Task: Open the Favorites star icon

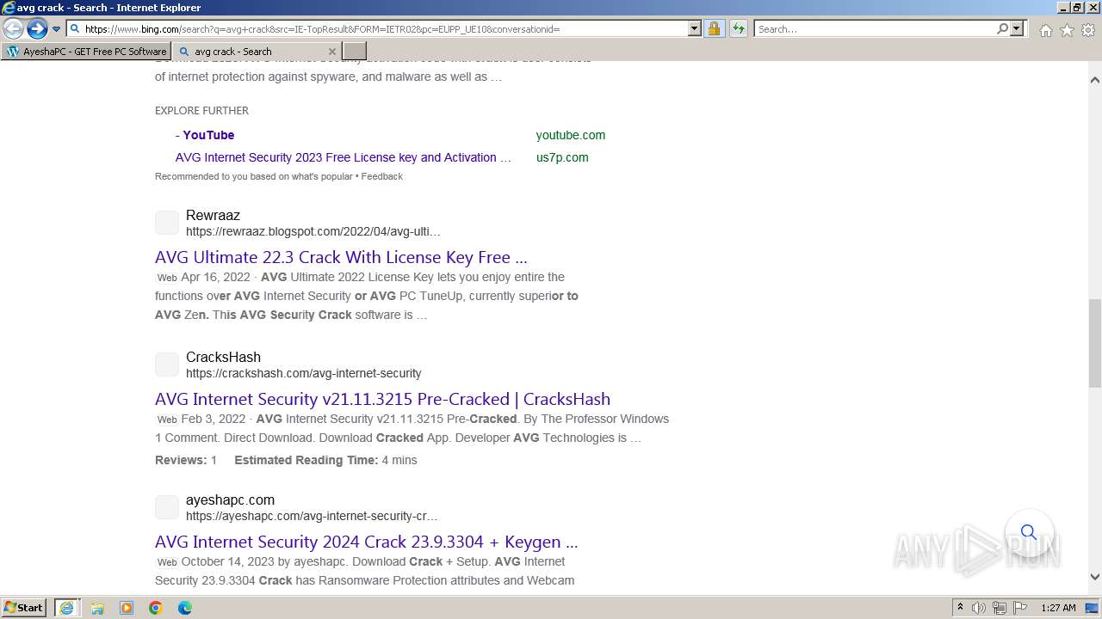Action: tap(1067, 30)
